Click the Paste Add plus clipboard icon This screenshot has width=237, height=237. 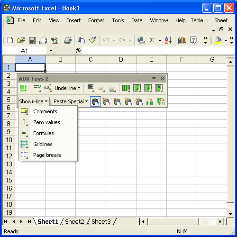pyautogui.click(x=106, y=101)
